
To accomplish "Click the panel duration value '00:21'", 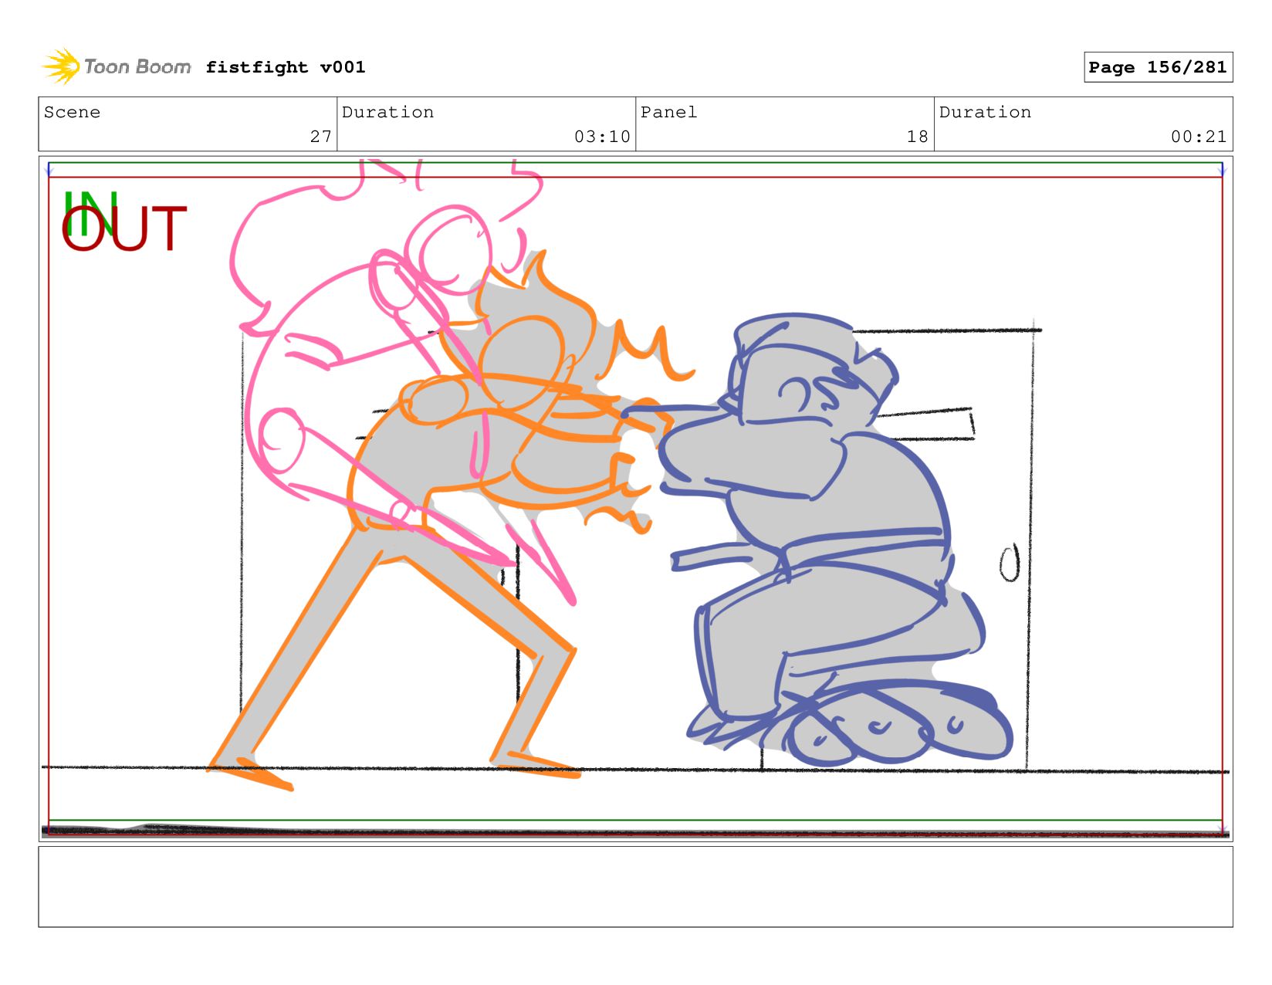I will click(x=1199, y=137).
